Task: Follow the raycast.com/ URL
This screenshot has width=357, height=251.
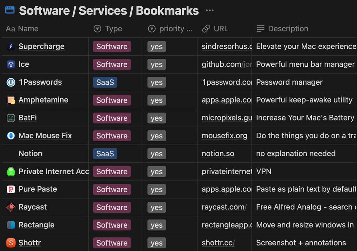Action: (224, 207)
